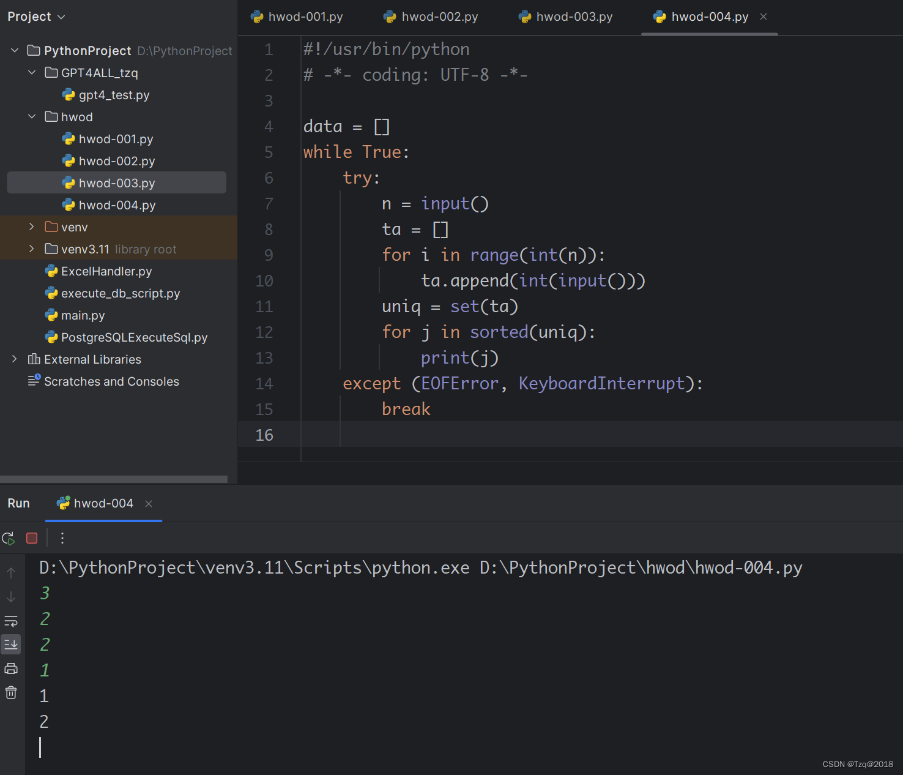Expand External Libraries node
This screenshot has width=903, height=775.
[15, 359]
